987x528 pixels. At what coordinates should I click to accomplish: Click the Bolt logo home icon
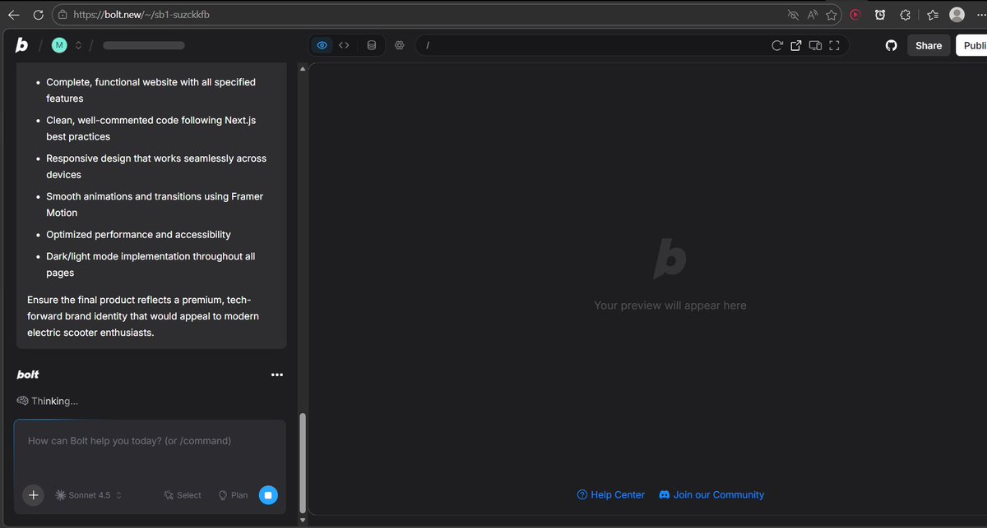coord(21,45)
